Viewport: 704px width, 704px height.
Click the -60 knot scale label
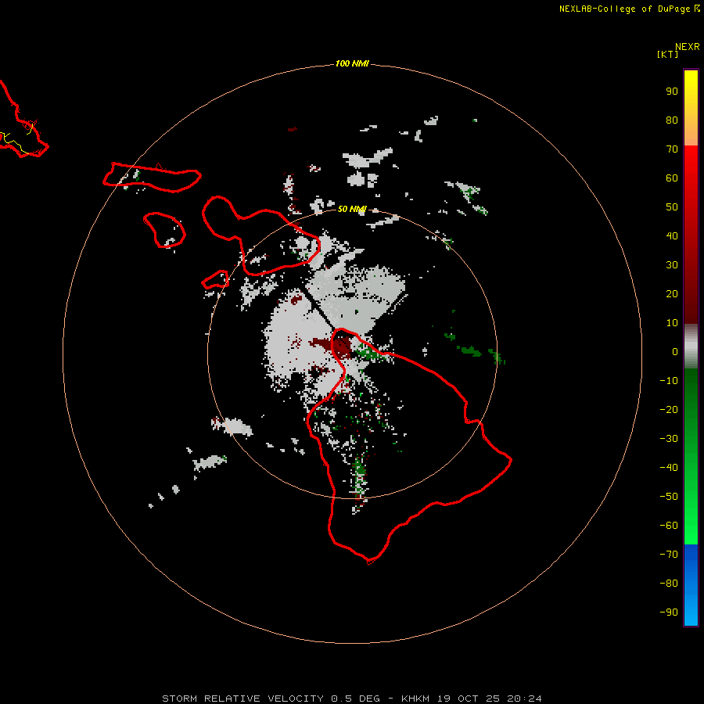point(669,526)
